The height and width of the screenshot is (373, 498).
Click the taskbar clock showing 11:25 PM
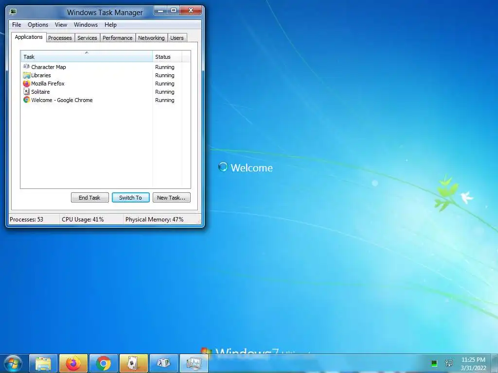[473, 364]
